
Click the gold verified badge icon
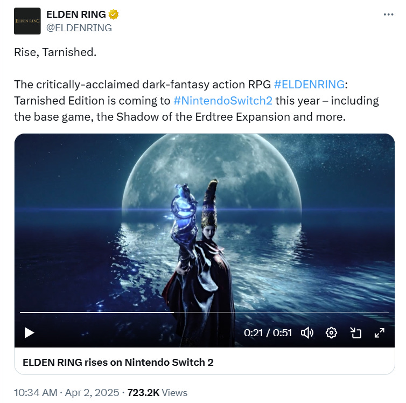(x=114, y=15)
